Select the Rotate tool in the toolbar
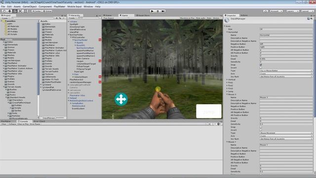 point(15,11)
